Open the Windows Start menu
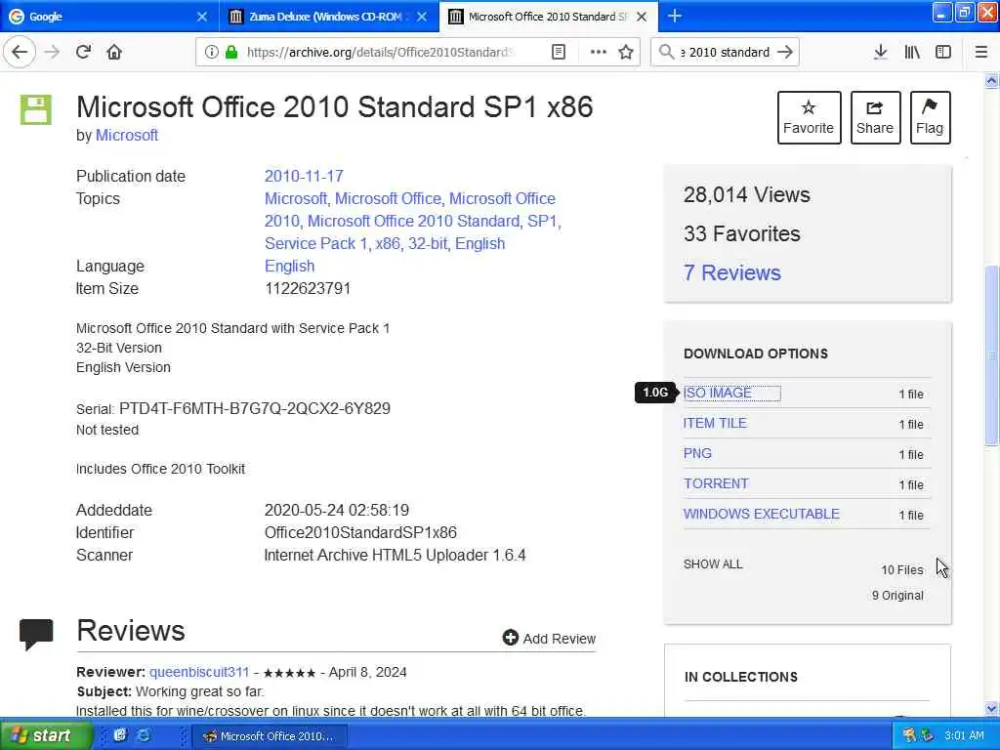Image resolution: width=1000 pixels, height=750 pixels. tap(46, 735)
